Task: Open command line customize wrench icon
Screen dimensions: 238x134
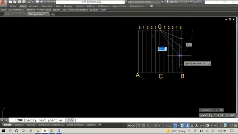Action: (6, 120)
